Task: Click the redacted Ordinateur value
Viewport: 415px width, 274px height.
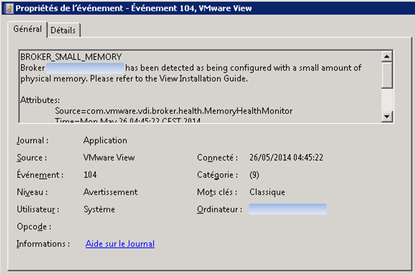Action: pos(287,209)
